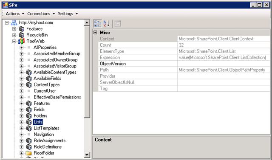Click the Count property value field
The image size is (272, 160).
(224, 45)
